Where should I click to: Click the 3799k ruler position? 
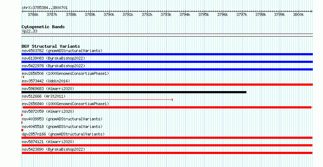(x=279, y=14)
